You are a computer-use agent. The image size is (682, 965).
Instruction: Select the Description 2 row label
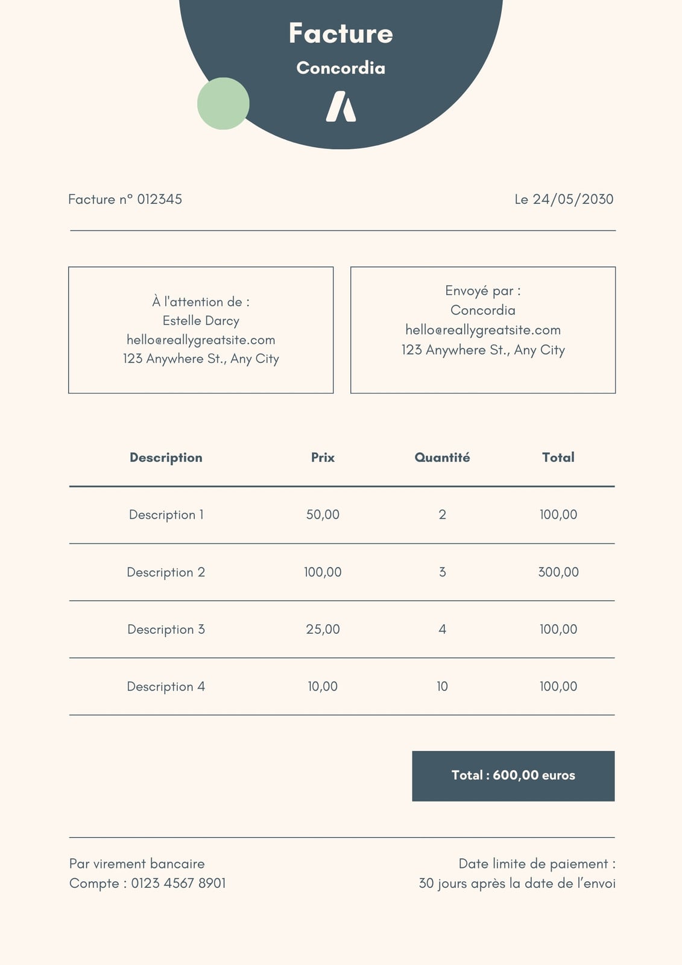(x=166, y=572)
